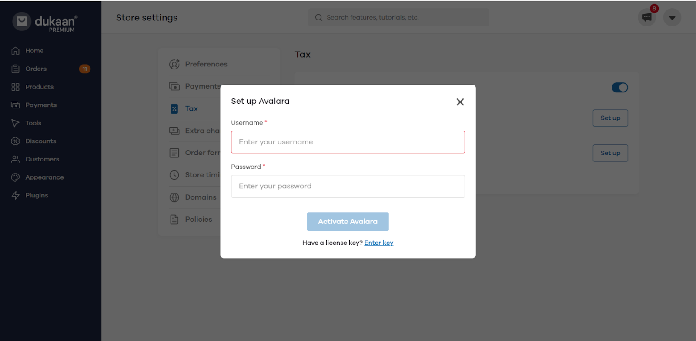
Task: Select Preferences in store settings
Action: click(x=206, y=64)
